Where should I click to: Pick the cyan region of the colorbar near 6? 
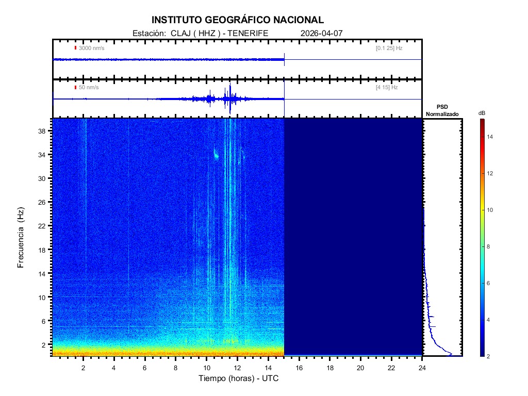(482, 284)
